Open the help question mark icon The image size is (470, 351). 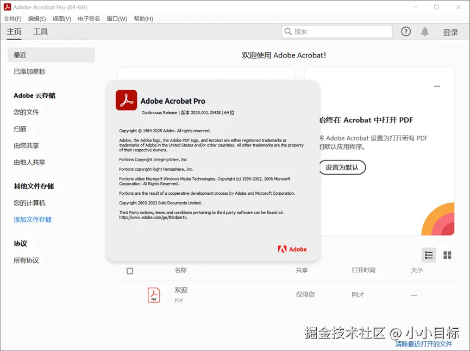pos(406,31)
